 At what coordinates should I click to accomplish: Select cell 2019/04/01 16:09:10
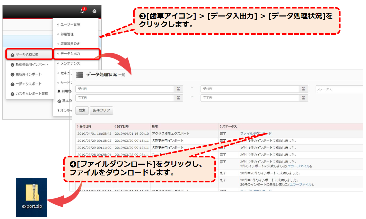coord(132,134)
